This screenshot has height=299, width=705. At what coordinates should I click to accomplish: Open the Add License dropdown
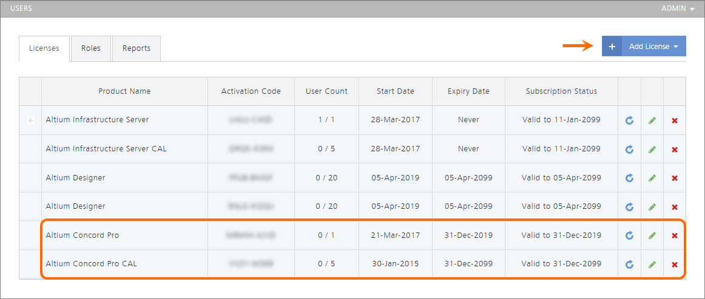pyautogui.click(x=653, y=47)
